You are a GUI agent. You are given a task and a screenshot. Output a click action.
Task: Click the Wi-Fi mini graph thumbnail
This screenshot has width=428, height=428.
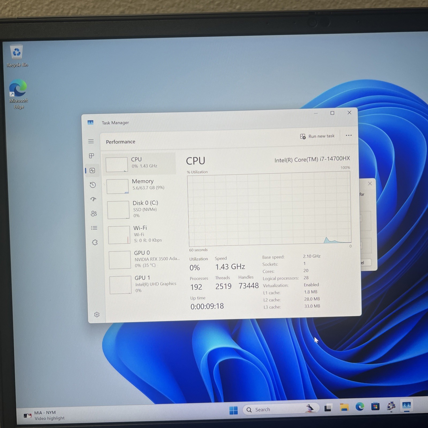[119, 235]
